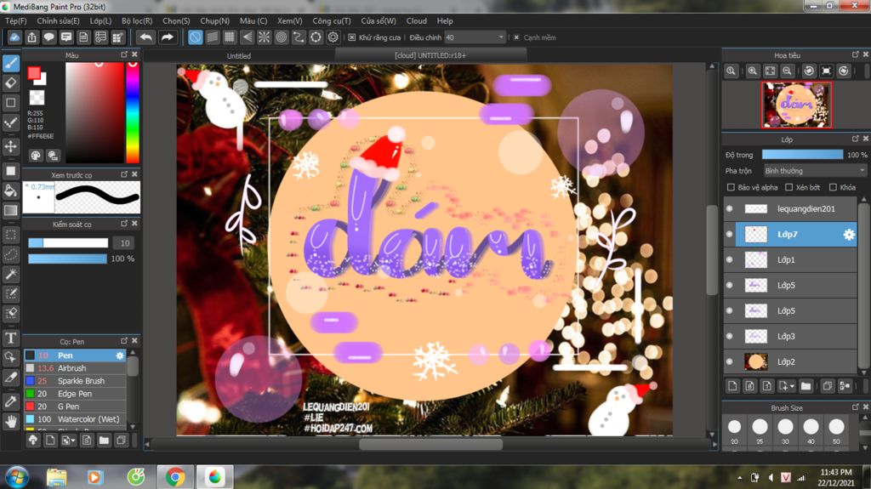The height and width of the screenshot is (489, 871).
Task: Hide the lequangdien201 layer
Action: coord(729,209)
